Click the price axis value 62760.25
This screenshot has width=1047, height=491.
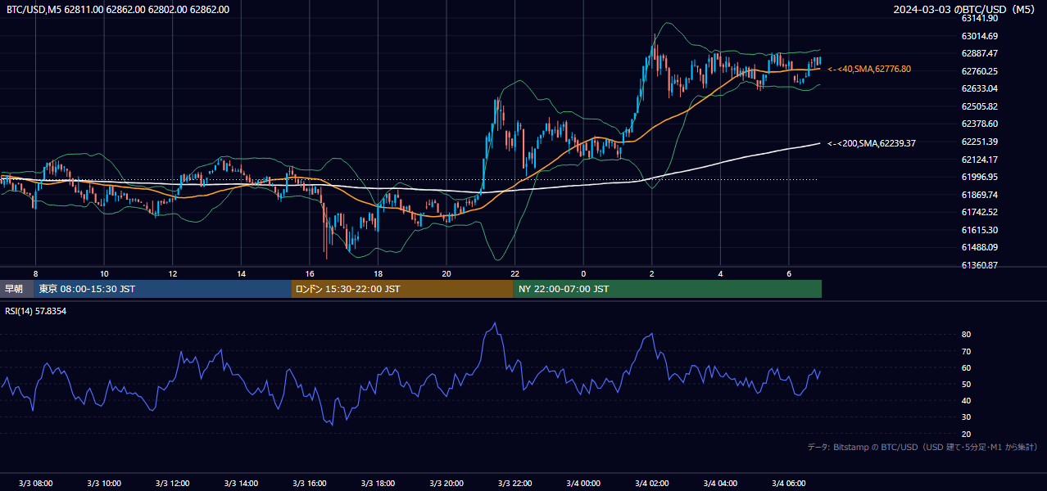point(979,71)
